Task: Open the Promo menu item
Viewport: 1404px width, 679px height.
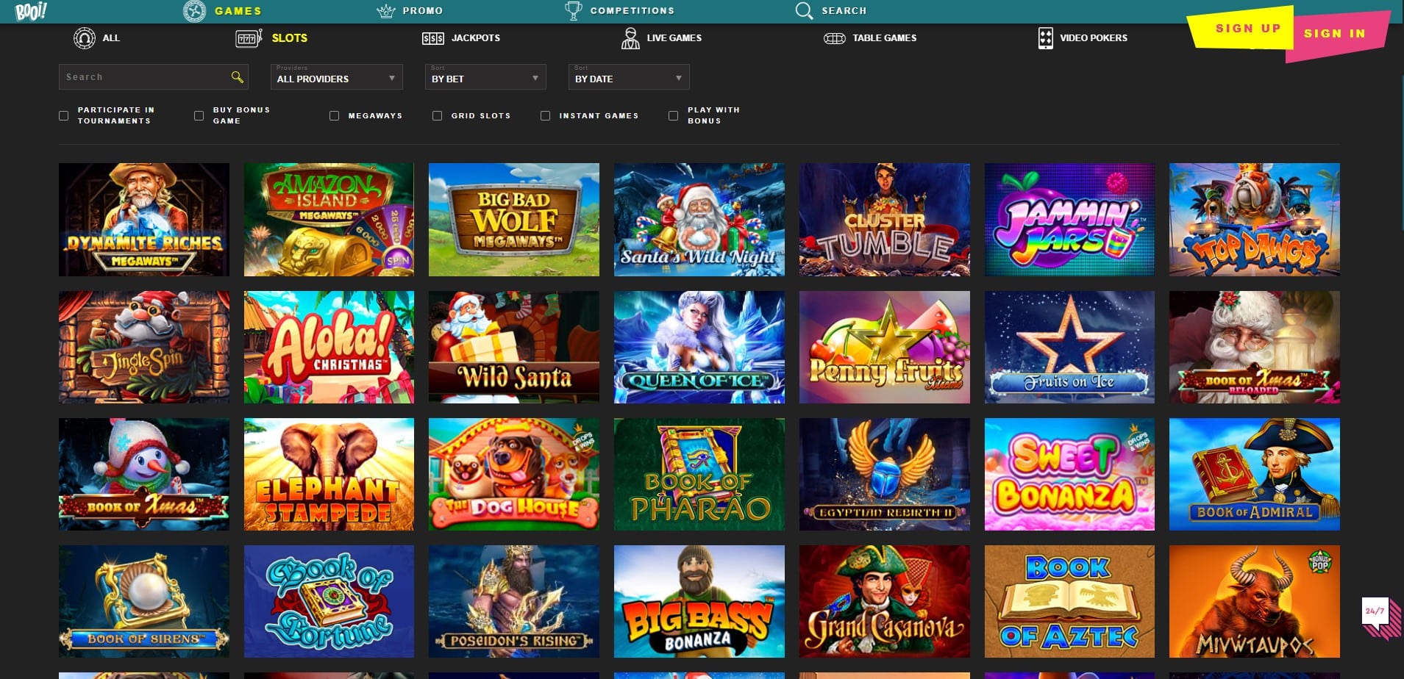Action: coord(422,11)
